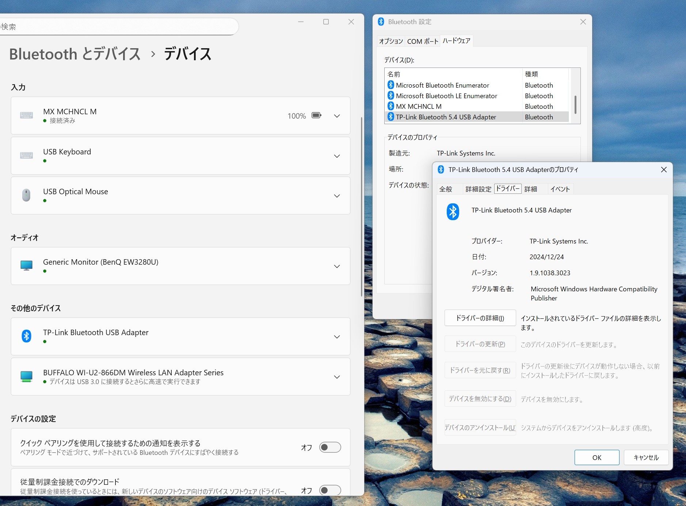Toggle the 従量制課金接続でのダウンロード switch

click(330, 490)
